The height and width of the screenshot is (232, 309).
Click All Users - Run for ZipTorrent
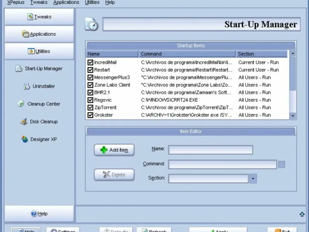255,107
